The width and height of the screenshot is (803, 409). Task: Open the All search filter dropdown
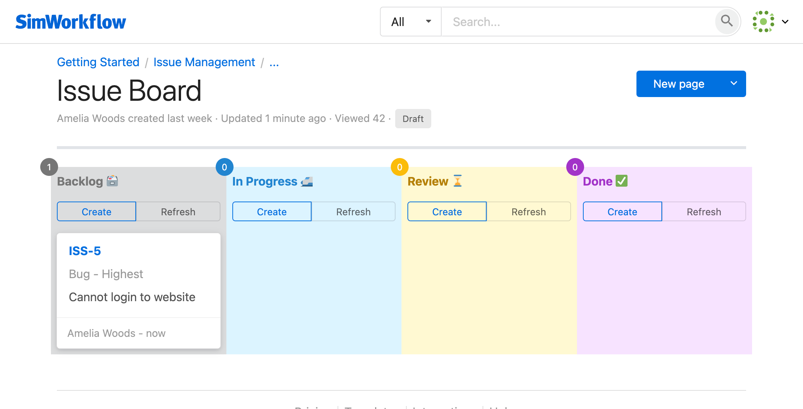point(411,22)
